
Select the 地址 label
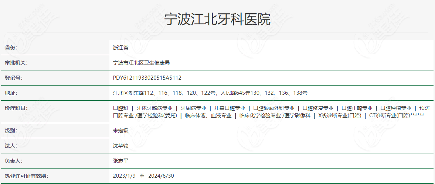(x=11, y=93)
